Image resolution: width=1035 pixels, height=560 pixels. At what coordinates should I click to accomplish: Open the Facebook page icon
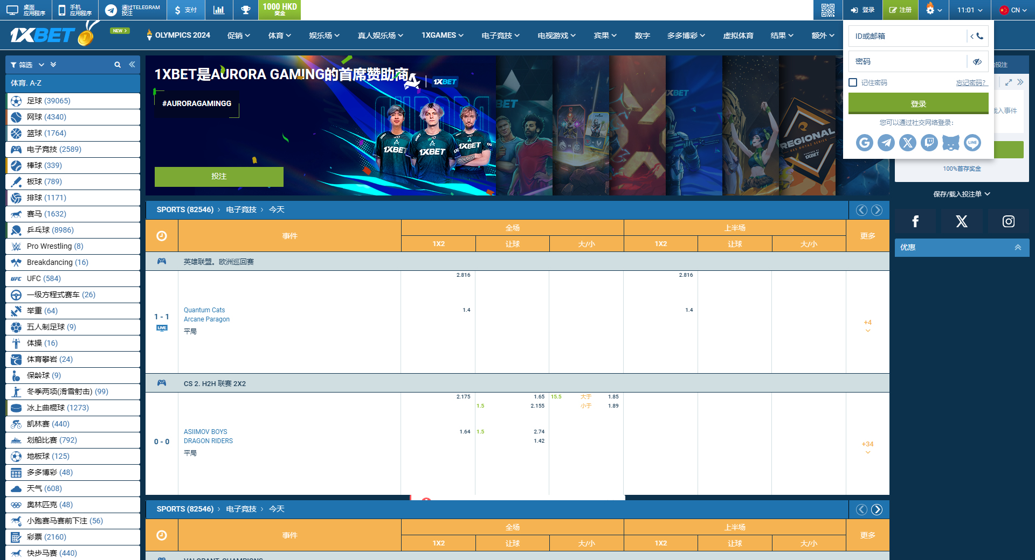click(915, 221)
